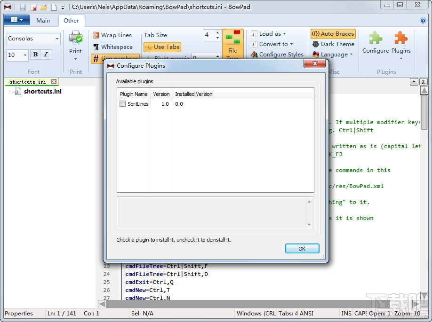The image size is (432, 322).
Task: Select shortcuts.ini in the file tree
Action: [42, 92]
